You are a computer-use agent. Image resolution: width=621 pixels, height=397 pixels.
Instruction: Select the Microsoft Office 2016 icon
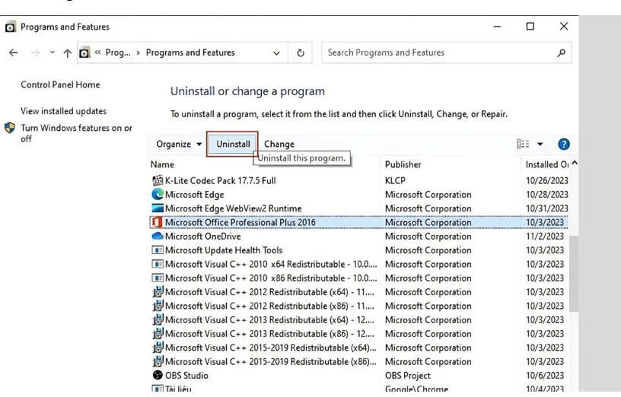click(x=158, y=222)
